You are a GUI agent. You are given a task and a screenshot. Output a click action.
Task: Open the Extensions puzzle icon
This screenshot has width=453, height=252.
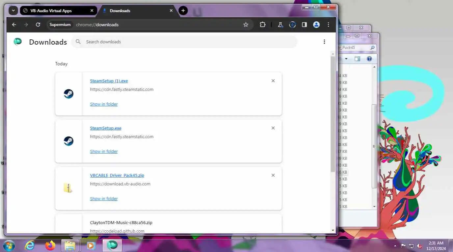tap(262, 25)
